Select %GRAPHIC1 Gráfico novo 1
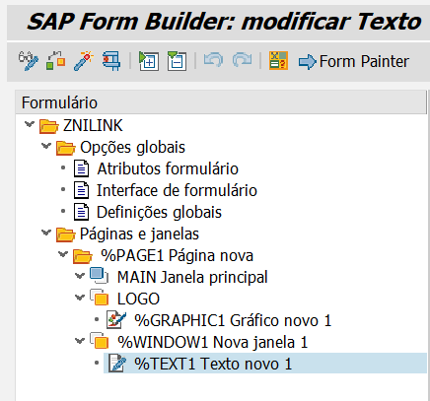This screenshot has height=401, width=430. [233, 320]
